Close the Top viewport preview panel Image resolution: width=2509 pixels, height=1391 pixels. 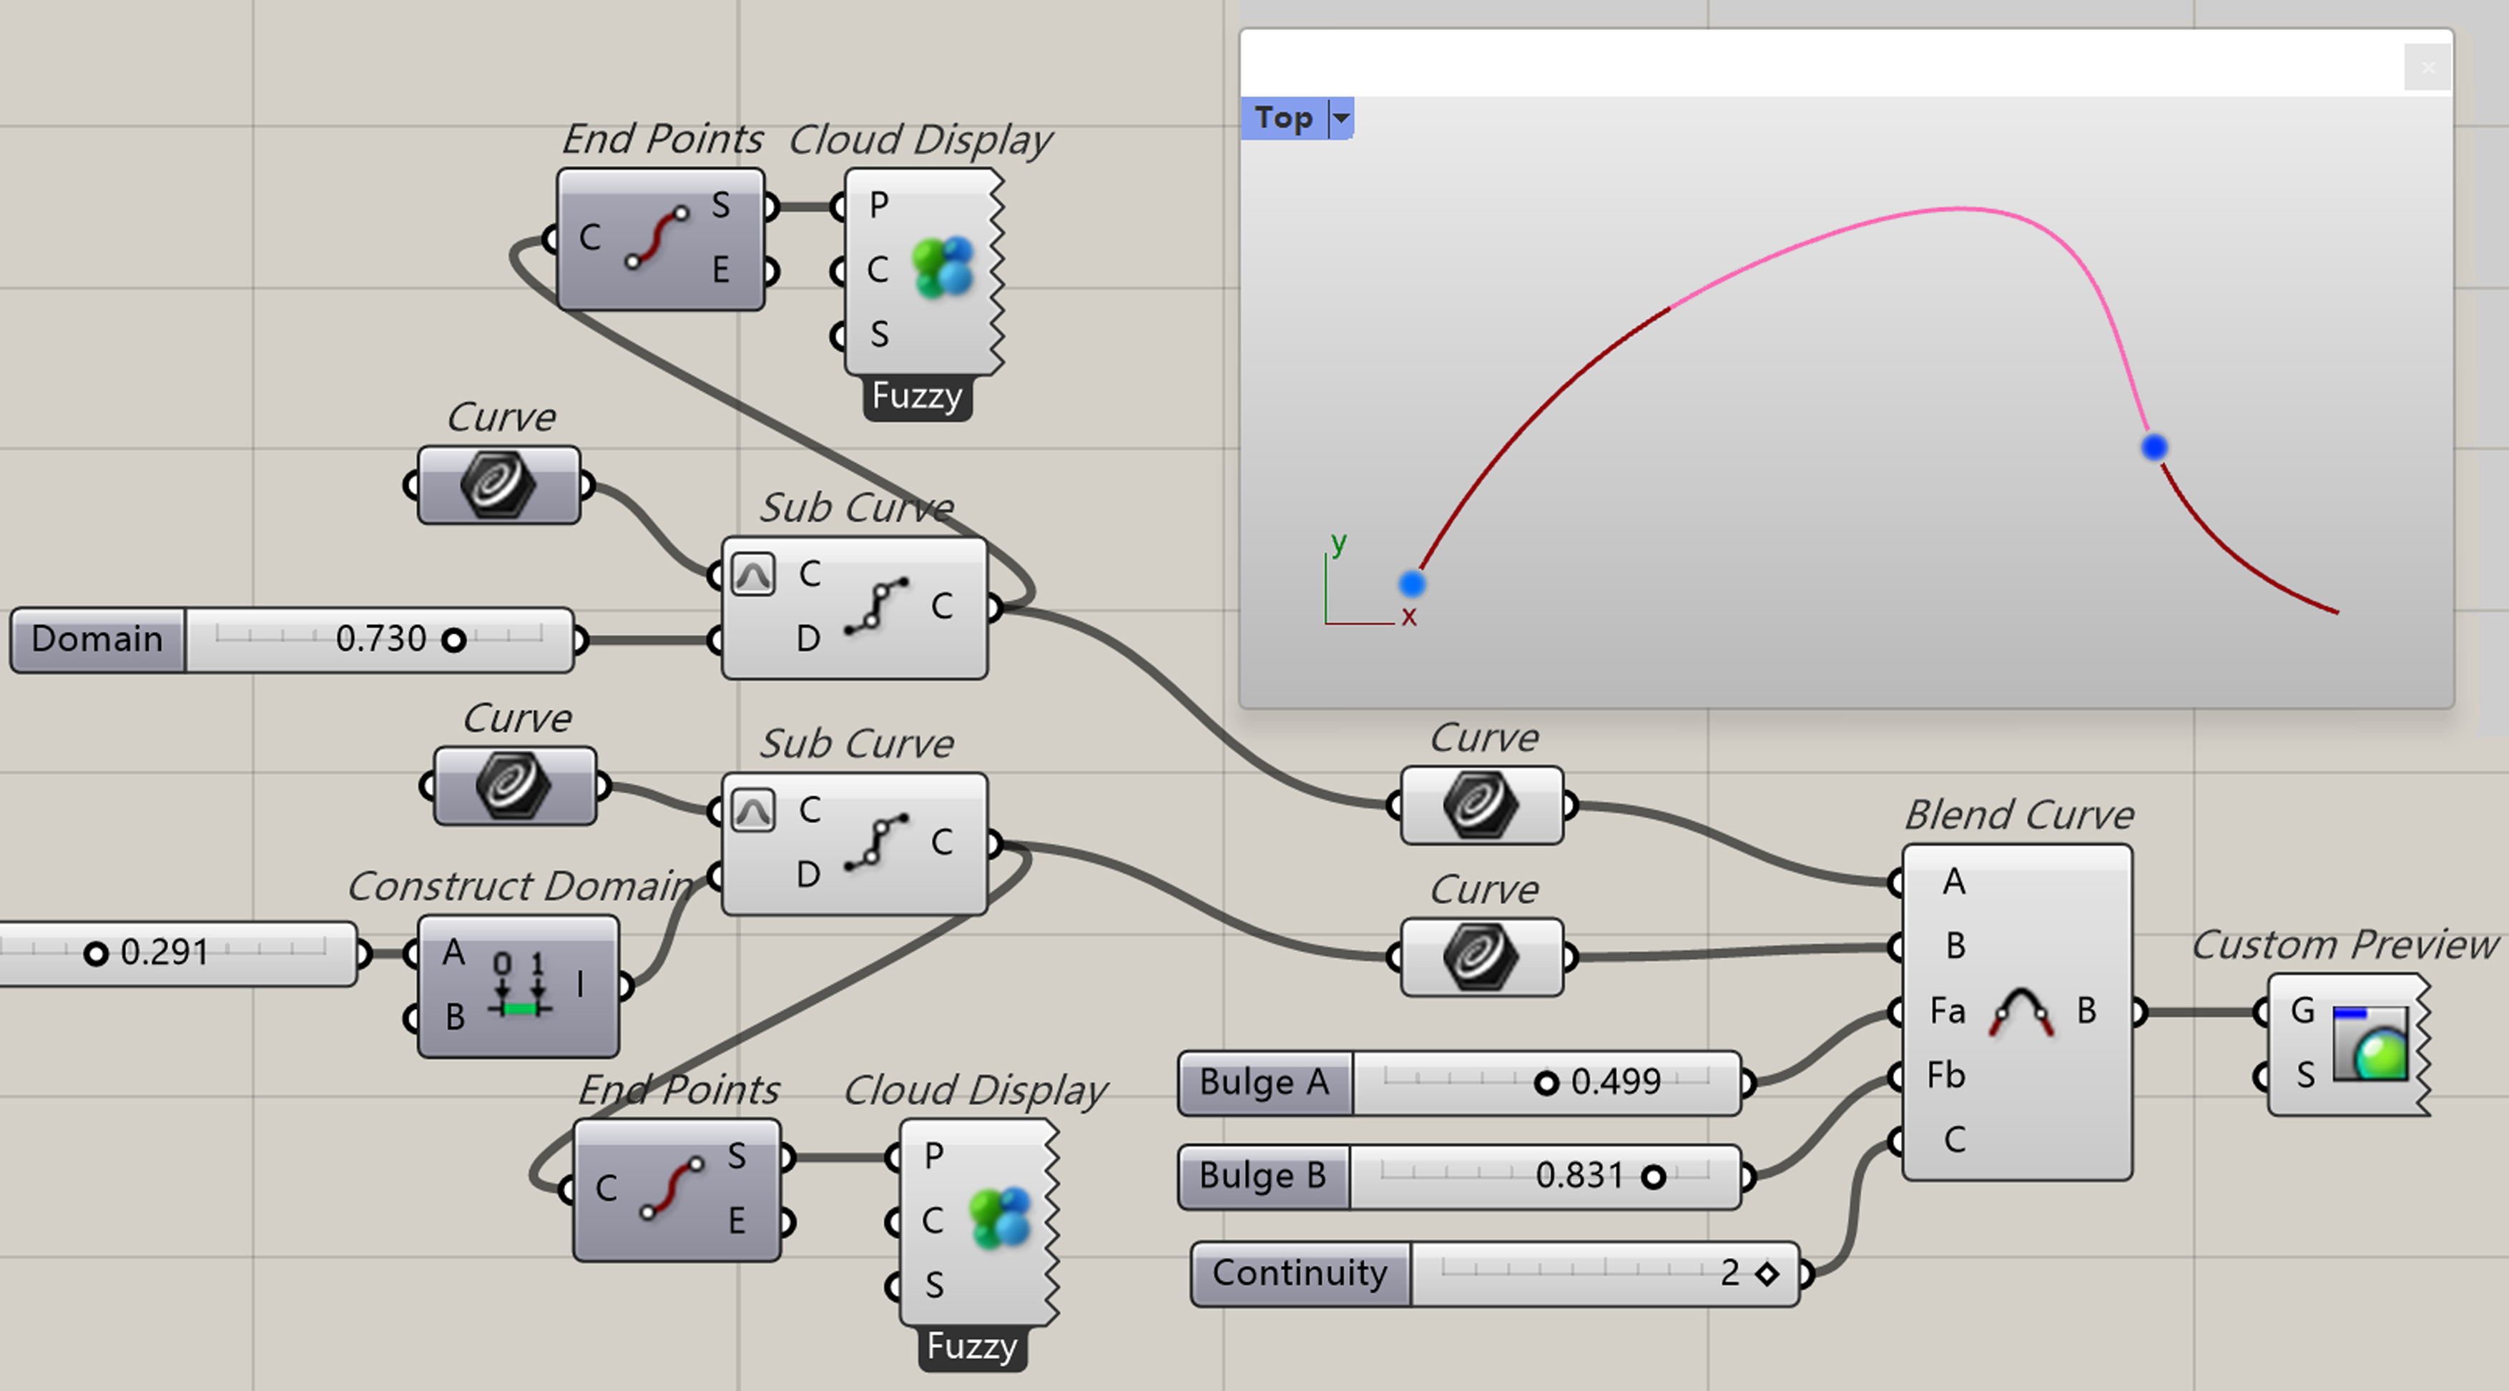pos(2427,67)
